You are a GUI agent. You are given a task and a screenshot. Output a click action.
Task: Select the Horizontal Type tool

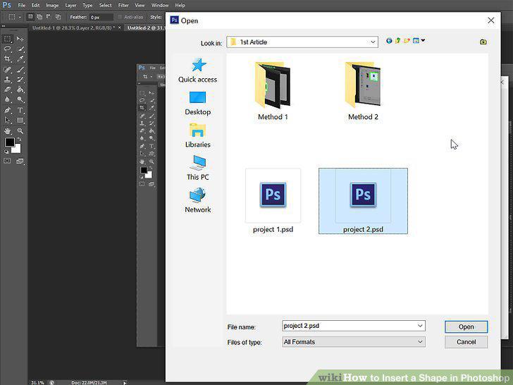[x=20, y=110]
